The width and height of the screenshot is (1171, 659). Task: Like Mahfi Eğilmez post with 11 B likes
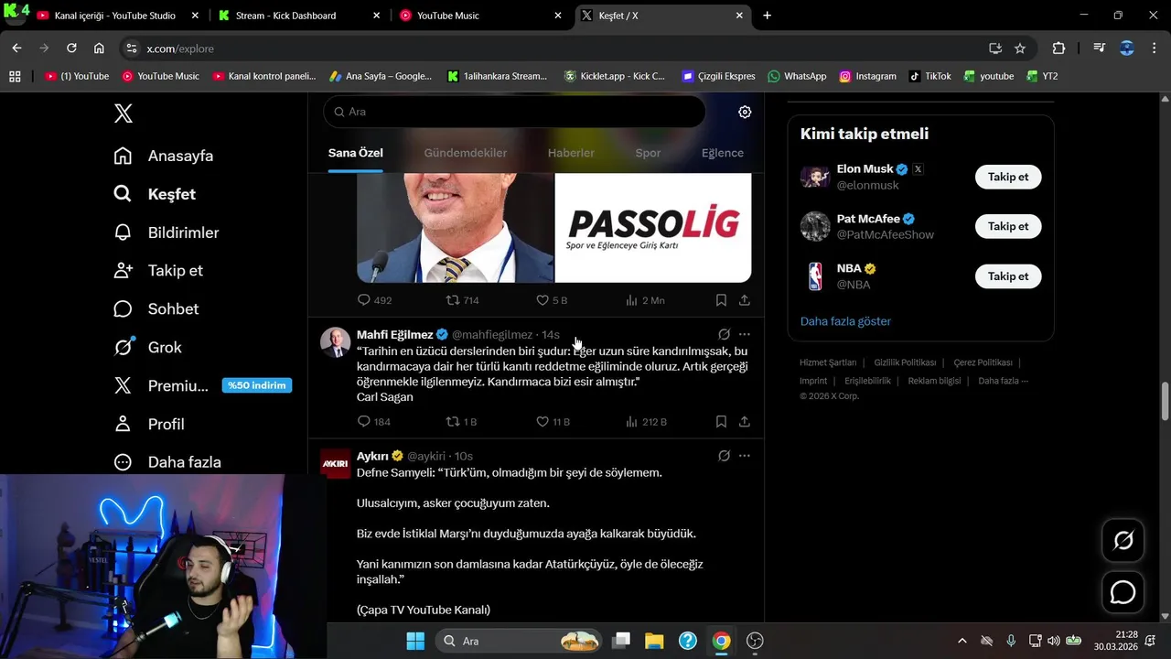553,422
